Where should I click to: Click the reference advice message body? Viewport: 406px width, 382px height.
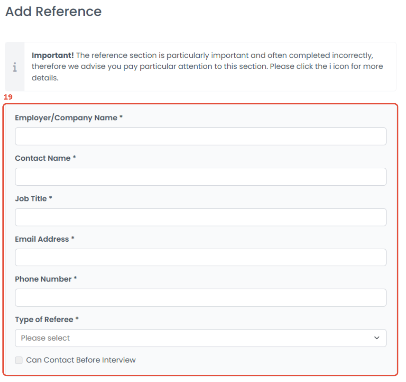click(x=207, y=66)
